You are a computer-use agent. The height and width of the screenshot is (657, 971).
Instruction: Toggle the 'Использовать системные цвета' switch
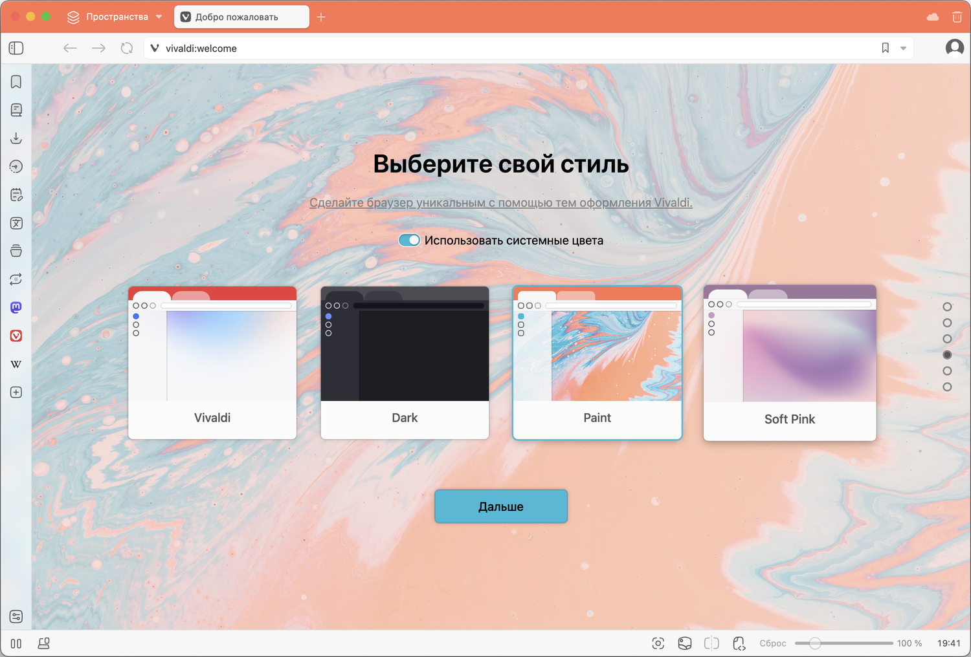(409, 240)
